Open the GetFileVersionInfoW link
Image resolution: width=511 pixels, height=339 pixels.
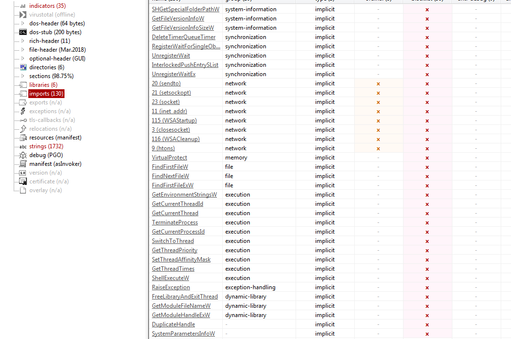click(x=178, y=19)
